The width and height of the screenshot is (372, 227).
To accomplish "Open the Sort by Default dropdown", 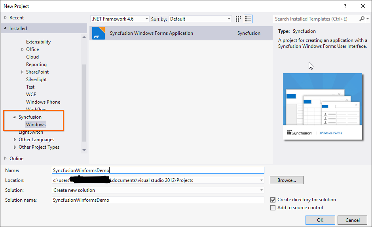I will click(200, 19).
